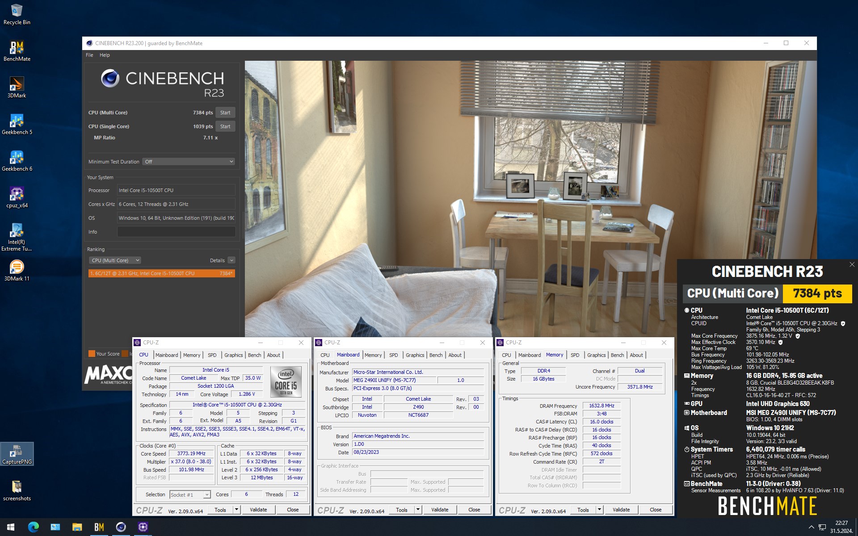858x536 pixels.
Task: Click Validate in the Memory CPU-Z window
Action: [x=621, y=510]
